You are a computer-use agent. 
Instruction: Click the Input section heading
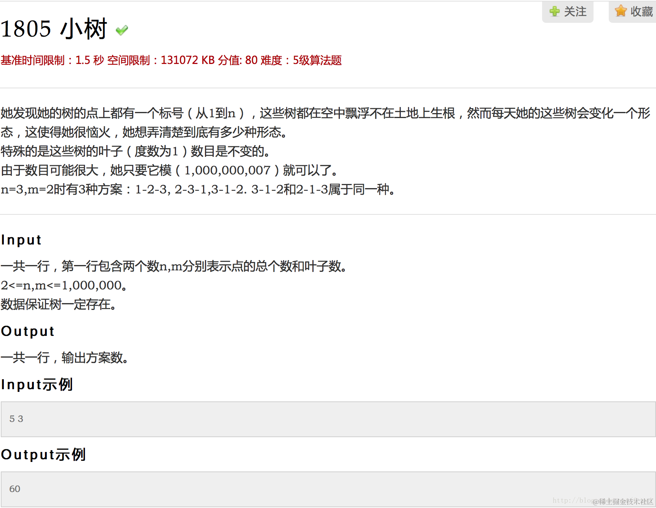[x=21, y=240]
